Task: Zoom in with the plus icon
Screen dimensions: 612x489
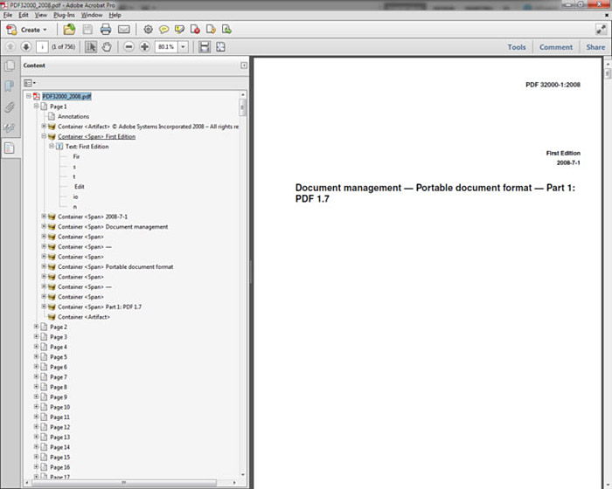Action: coord(144,47)
